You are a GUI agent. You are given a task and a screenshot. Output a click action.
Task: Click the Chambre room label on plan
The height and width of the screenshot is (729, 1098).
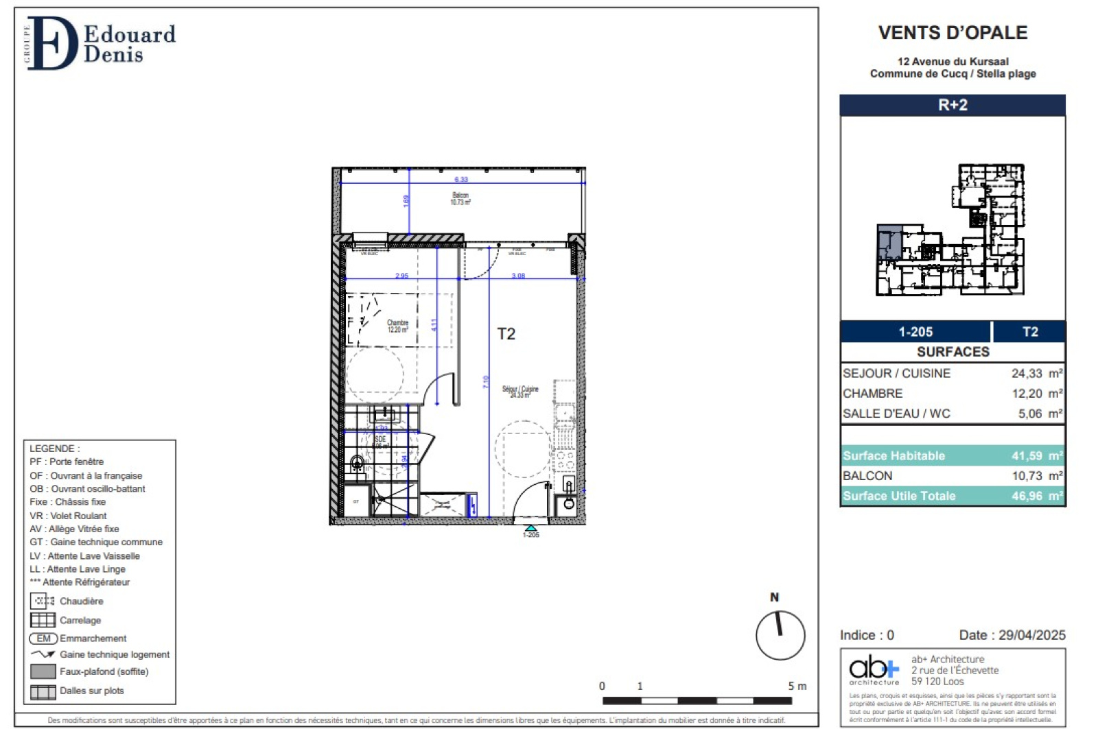coord(397,326)
